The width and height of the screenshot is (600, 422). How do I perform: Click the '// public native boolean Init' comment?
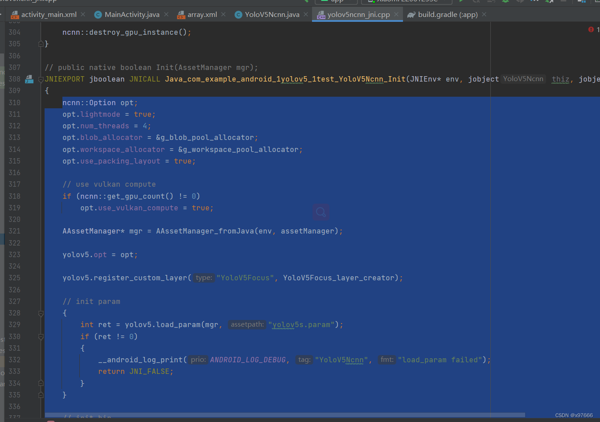pyautogui.click(x=152, y=68)
